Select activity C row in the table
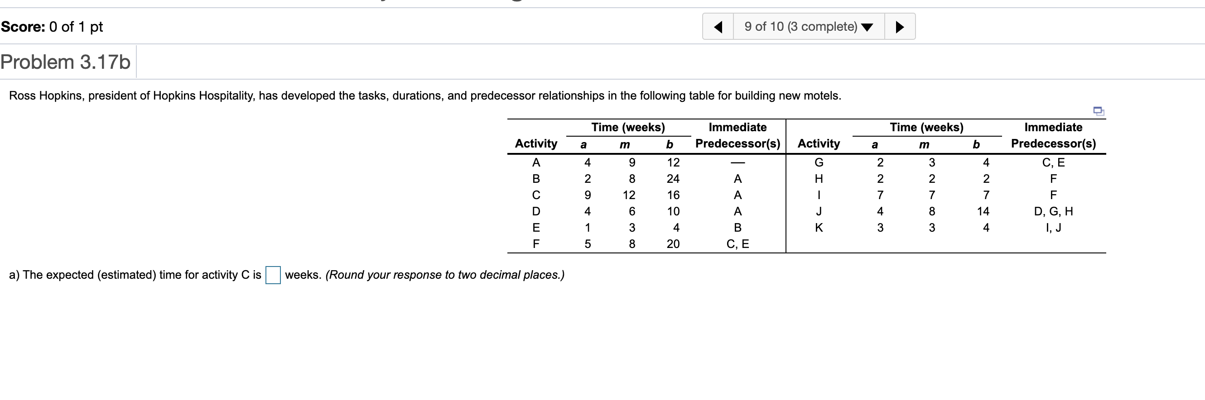Image resolution: width=1205 pixels, height=400 pixels. (536, 195)
